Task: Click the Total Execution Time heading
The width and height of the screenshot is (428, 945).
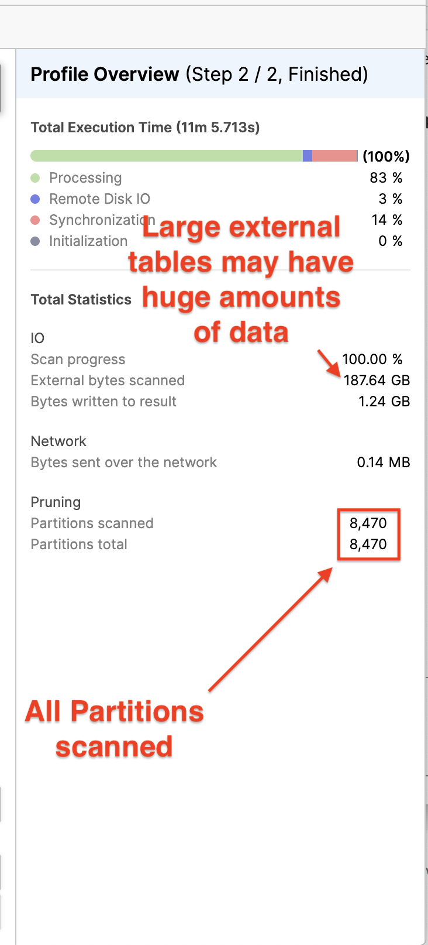Action: pyautogui.click(x=145, y=128)
